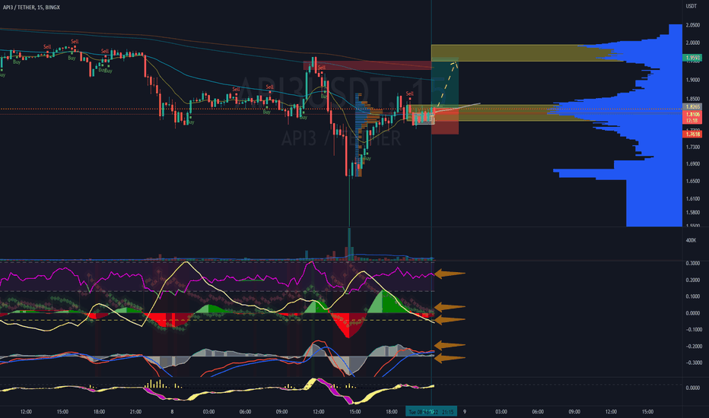Click the 0.1000 oscillator scale value
This screenshot has height=418, width=709.
pos(693,296)
